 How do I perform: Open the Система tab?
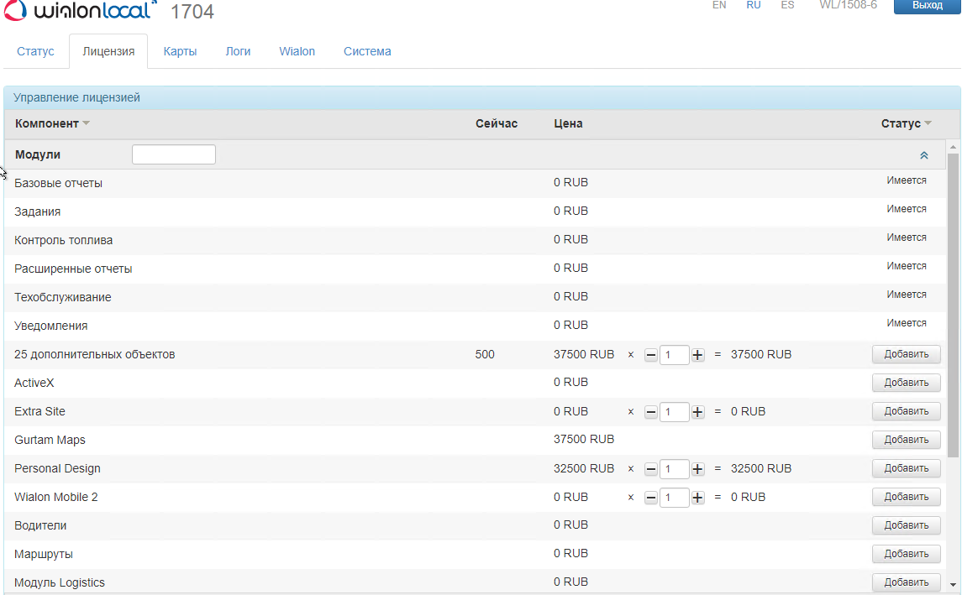[367, 51]
